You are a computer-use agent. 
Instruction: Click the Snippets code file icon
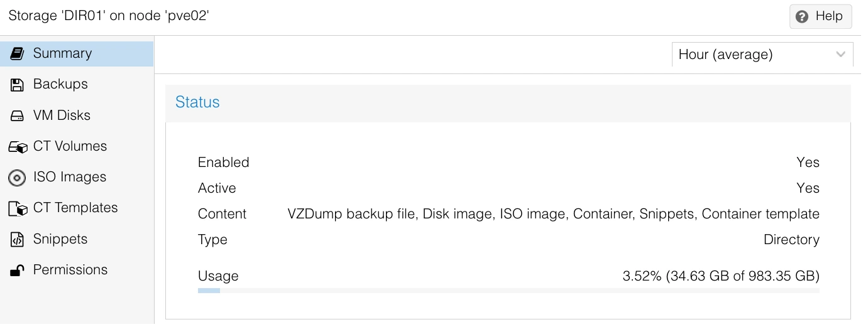17,239
